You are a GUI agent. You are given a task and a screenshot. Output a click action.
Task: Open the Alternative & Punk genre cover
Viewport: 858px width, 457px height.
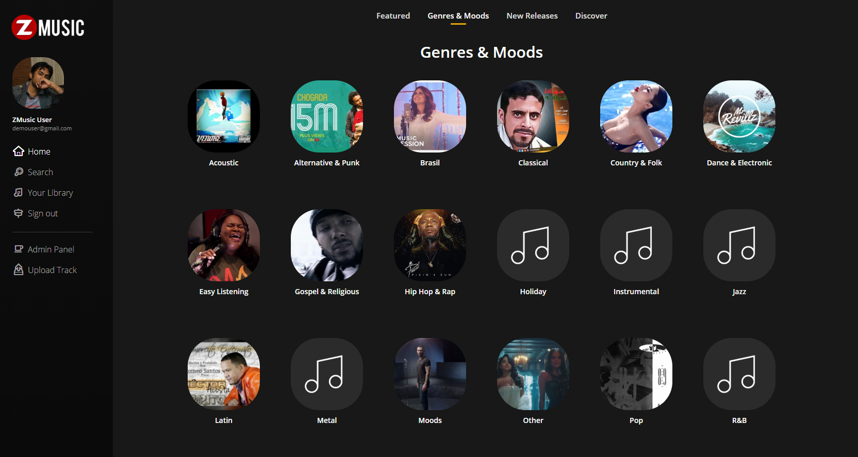click(327, 116)
